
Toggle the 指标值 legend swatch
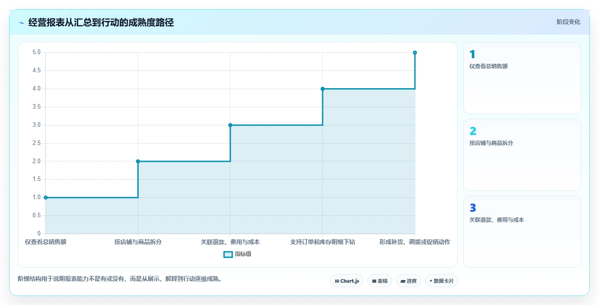point(228,254)
